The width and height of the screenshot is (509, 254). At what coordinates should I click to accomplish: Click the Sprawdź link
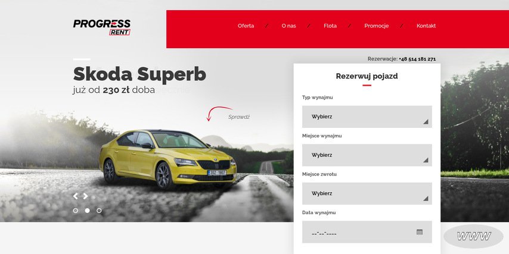(238, 117)
